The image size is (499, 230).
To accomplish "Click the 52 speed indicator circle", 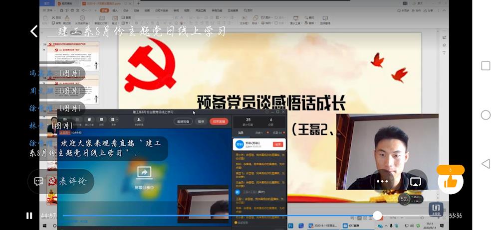I will click(405, 200).
